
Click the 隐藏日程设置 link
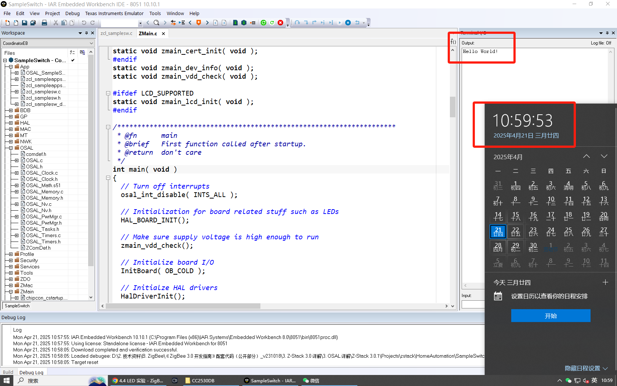coord(586,368)
